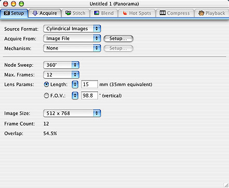Expand the Max. Frames dropdown

(x=61, y=74)
